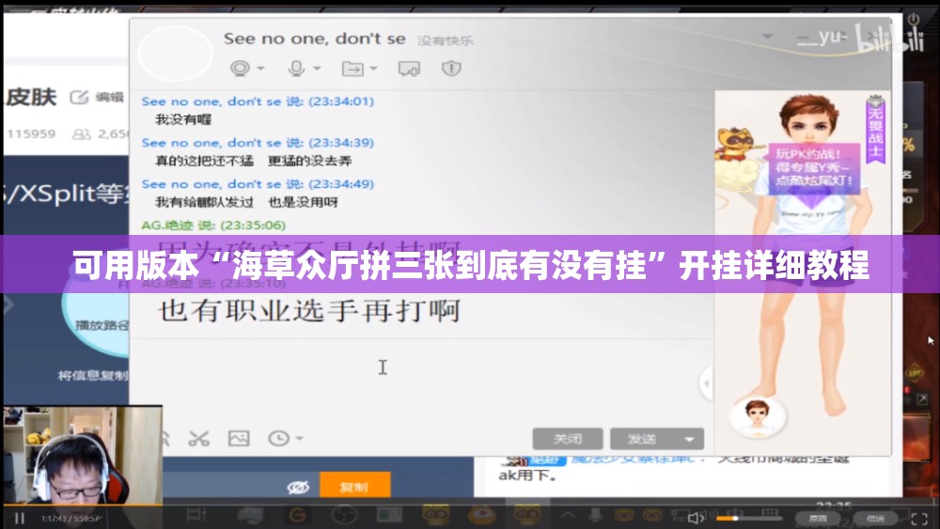The image size is (940, 529).
Task: Click the G app icon in taskbar
Action: pos(297,514)
